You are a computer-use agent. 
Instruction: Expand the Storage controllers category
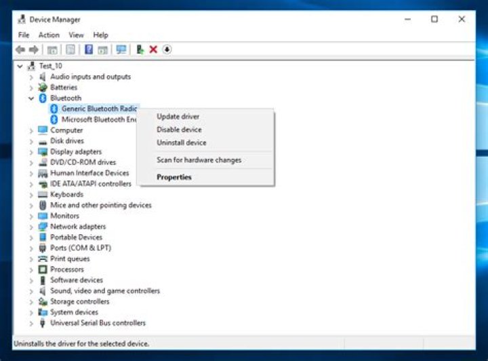pos(31,302)
